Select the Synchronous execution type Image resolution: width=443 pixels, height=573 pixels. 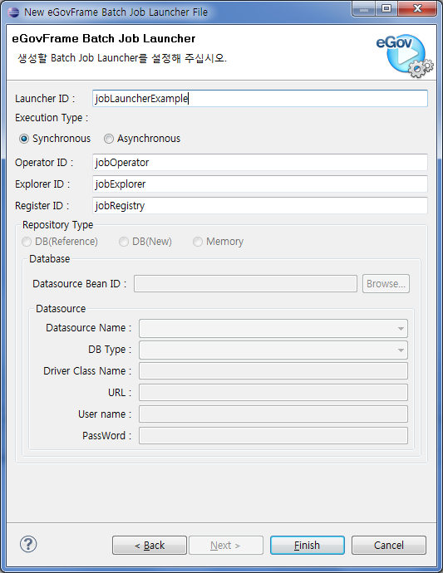[55, 139]
